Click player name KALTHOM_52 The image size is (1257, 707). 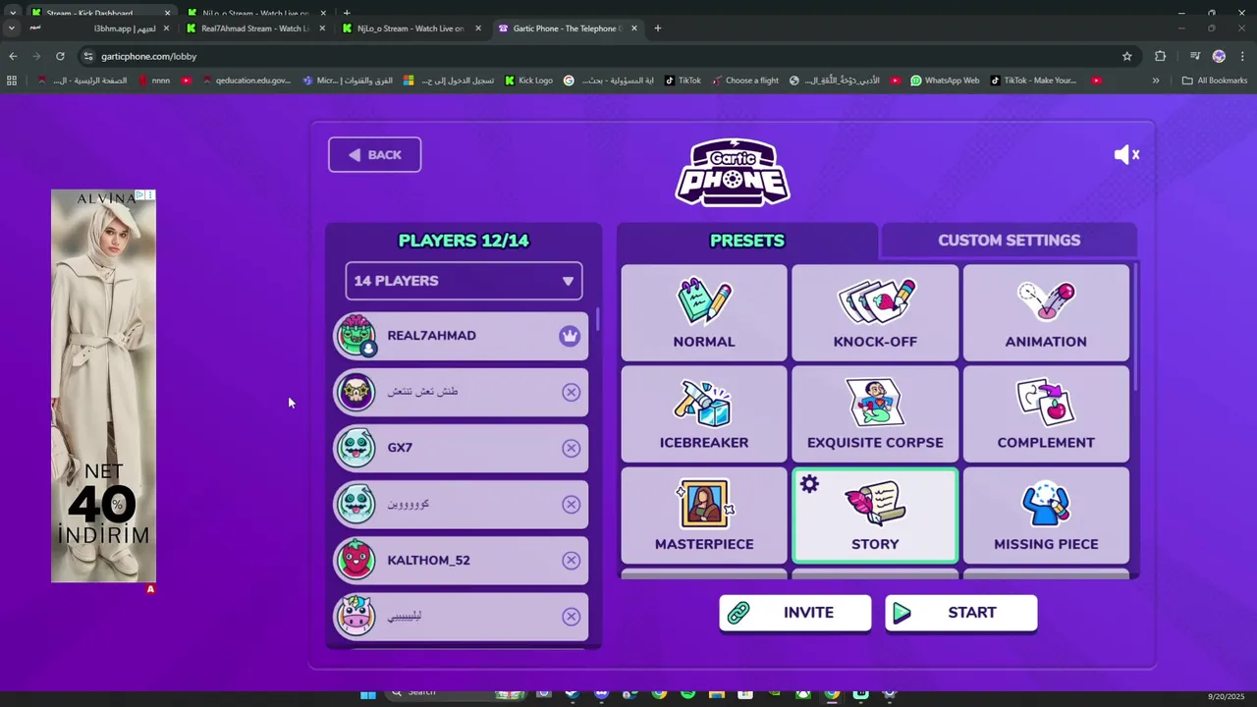(x=428, y=560)
